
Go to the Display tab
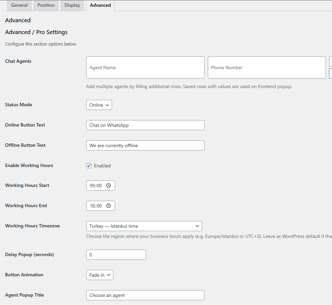72,5
